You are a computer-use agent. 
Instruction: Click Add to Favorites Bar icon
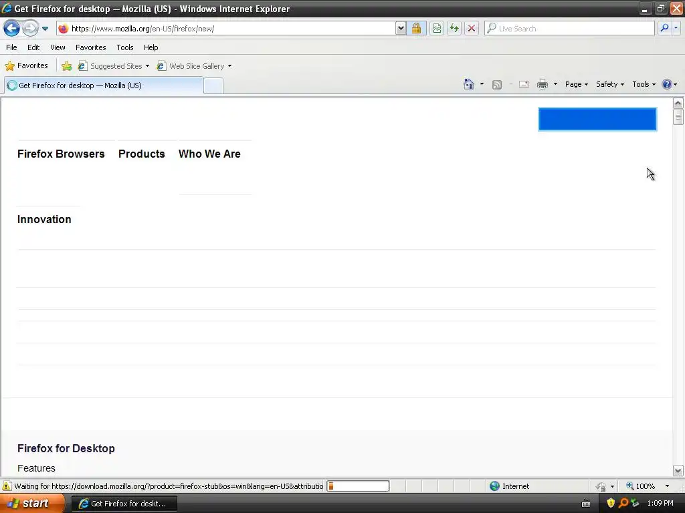[67, 66]
